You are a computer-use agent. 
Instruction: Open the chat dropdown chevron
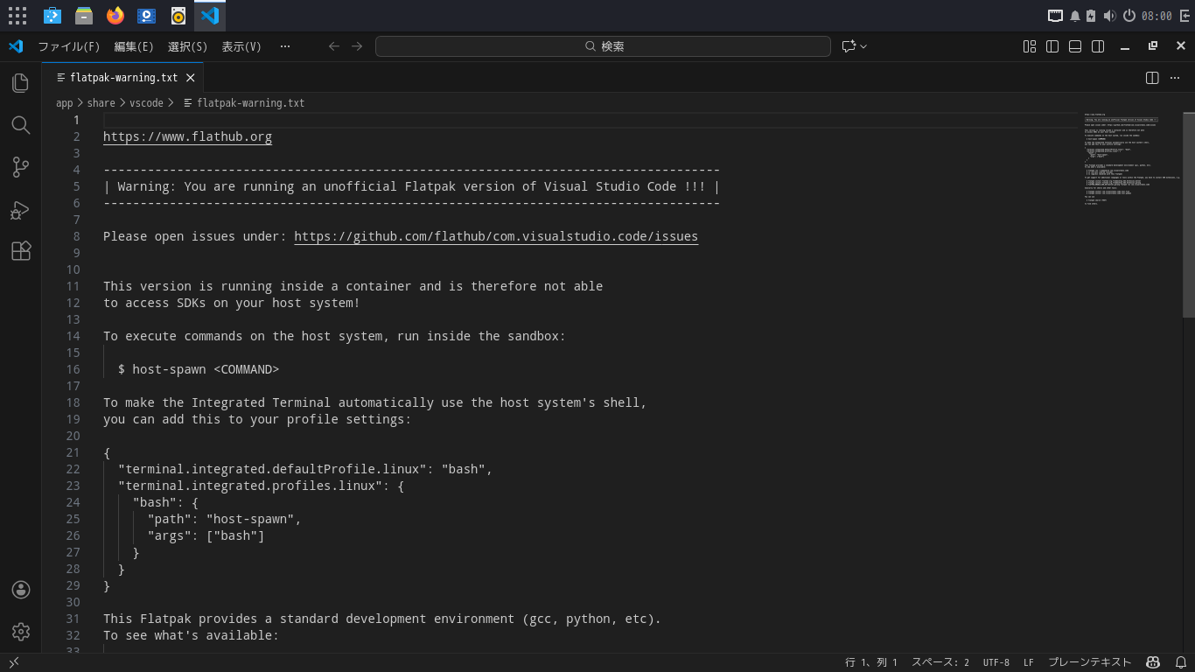tap(863, 46)
